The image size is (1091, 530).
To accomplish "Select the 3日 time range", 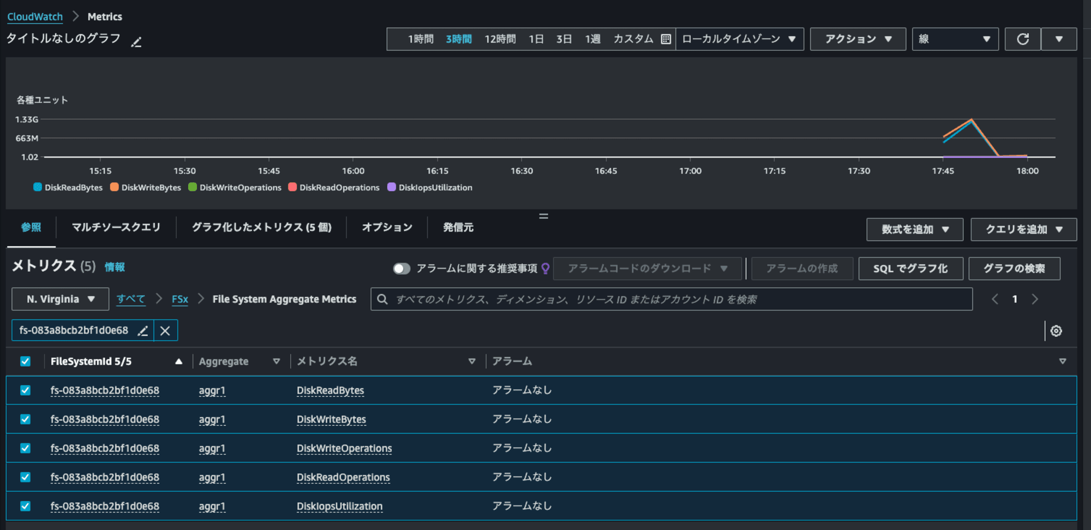I will click(564, 39).
